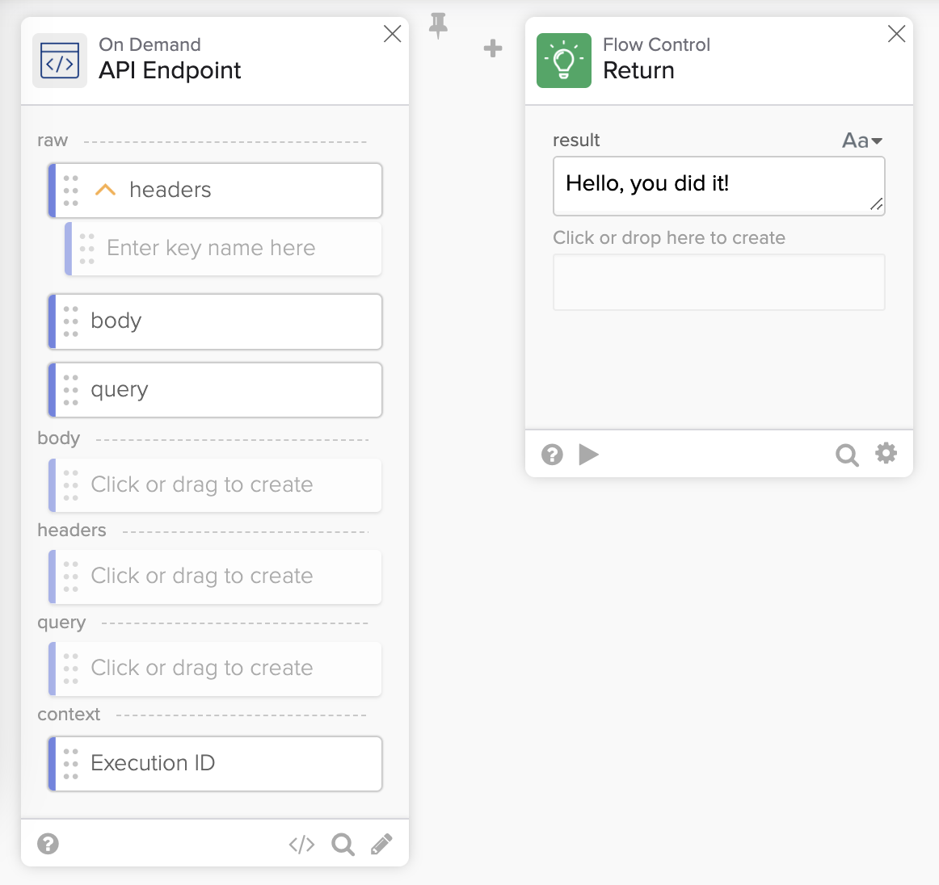The height and width of the screenshot is (885, 939).
Task: Click the empty drop area under result
Action: coord(718,283)
